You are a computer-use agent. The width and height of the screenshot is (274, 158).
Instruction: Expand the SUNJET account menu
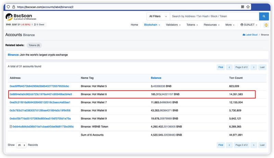pyautogui.click(x=249, y=25)
